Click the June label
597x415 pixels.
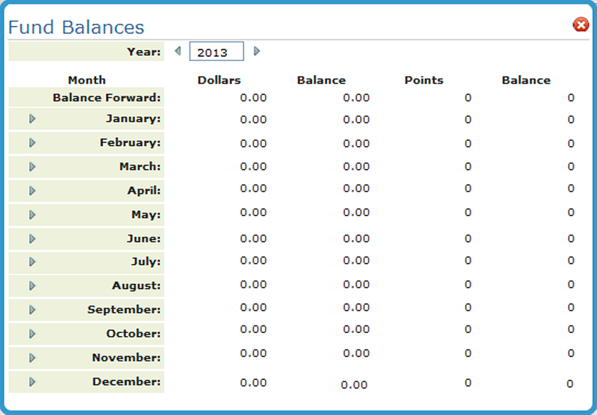(144, 238)
